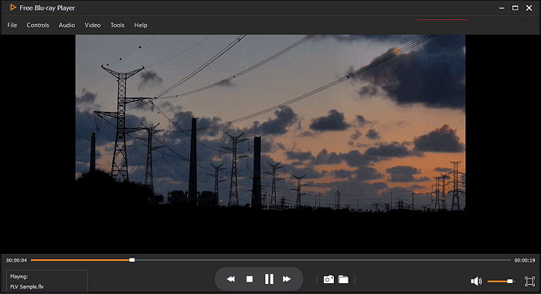The image size is (541, 294).
Task: Click the elapsed time 00:00:04
Action: [x=16, y=260]
